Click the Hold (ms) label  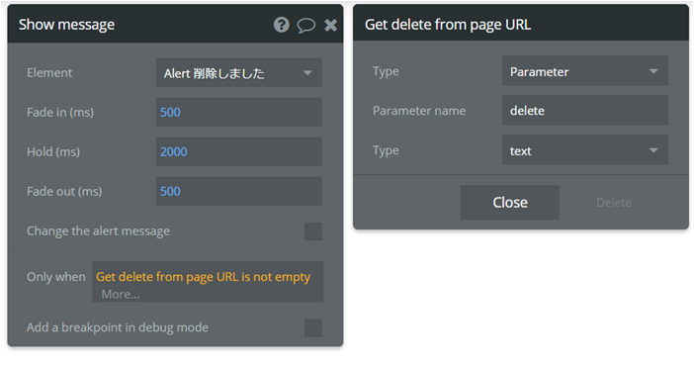pos(53,151)
